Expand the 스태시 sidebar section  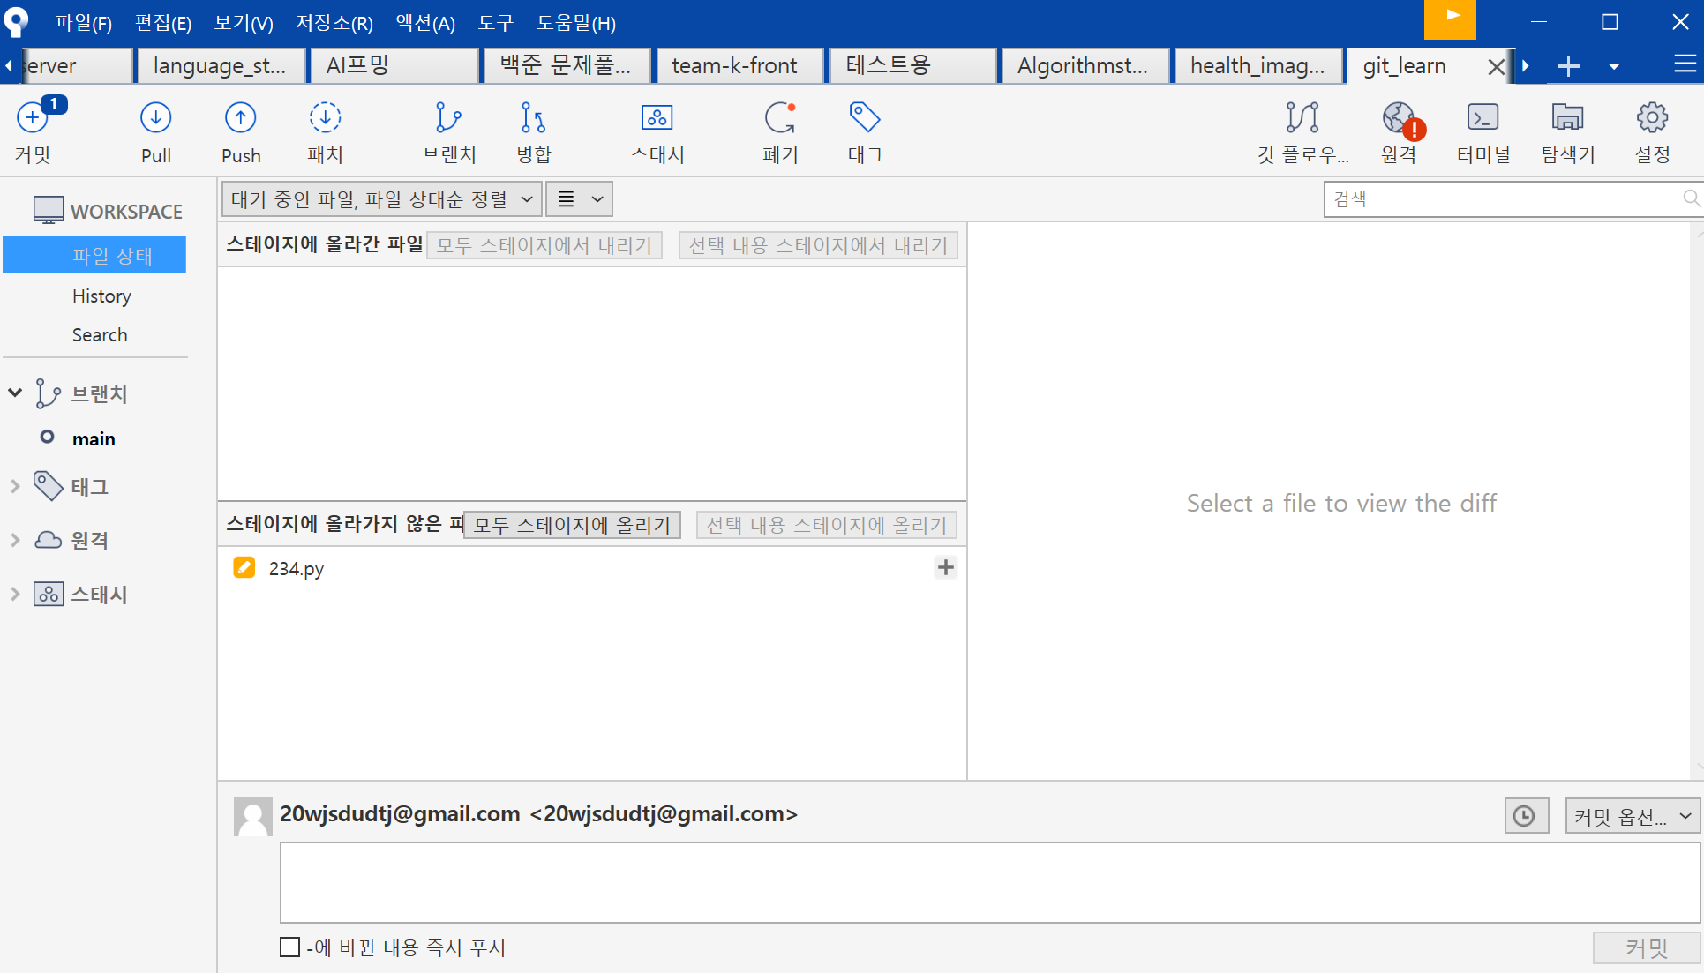point(15,595)
